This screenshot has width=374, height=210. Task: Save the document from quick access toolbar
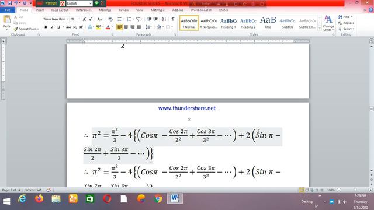pyautogui.click(x=10, y=3)
